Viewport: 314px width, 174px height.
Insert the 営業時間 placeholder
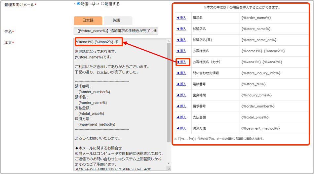click(x=181, y=95)
